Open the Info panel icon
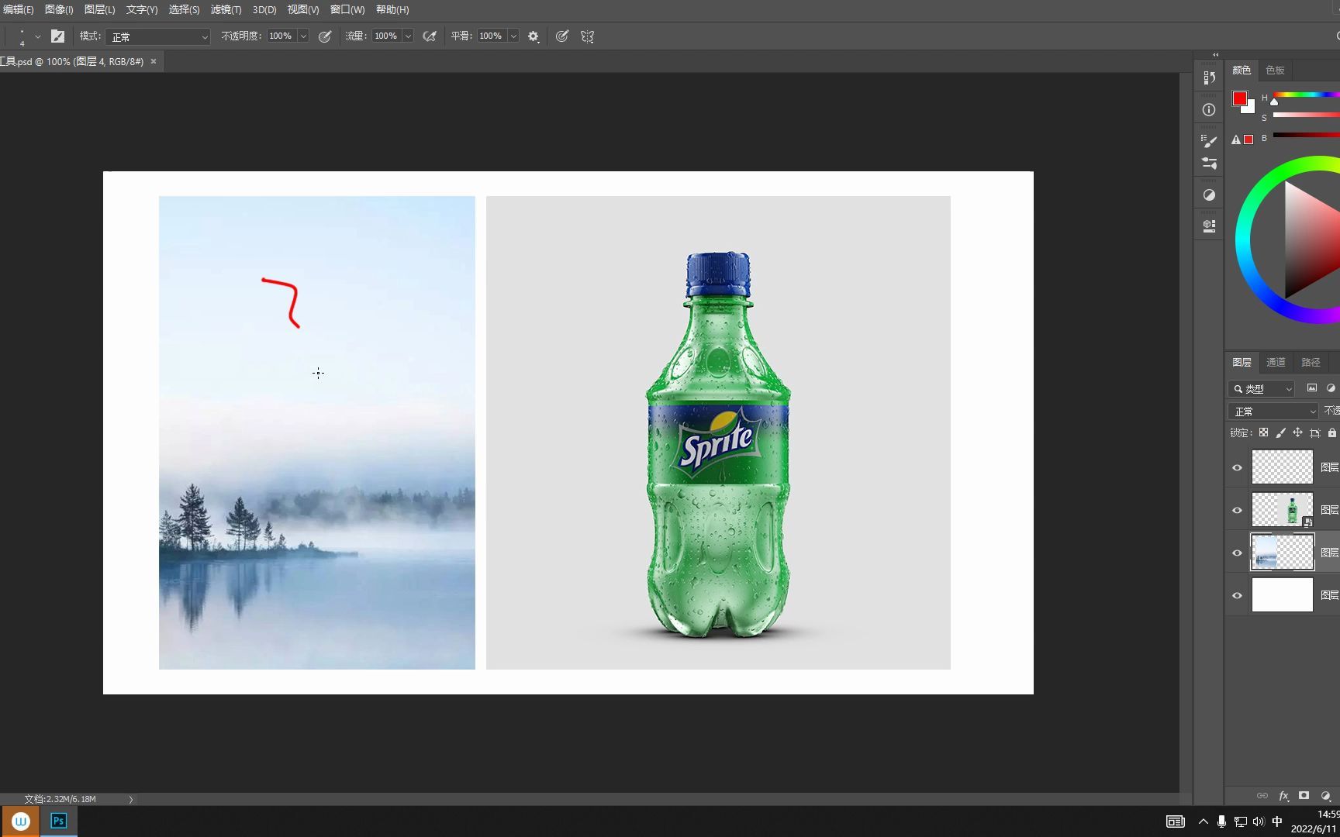 click(x=1209, y=110)
